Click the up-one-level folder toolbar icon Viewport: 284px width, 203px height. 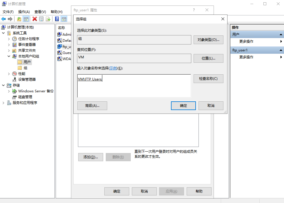click(19, 19)
